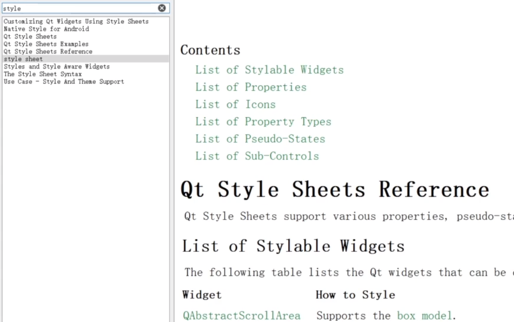The width and height of the screenshot is (514, 322).
Task: Select the highlighted style sheet entry
Action: click(85, 59)
